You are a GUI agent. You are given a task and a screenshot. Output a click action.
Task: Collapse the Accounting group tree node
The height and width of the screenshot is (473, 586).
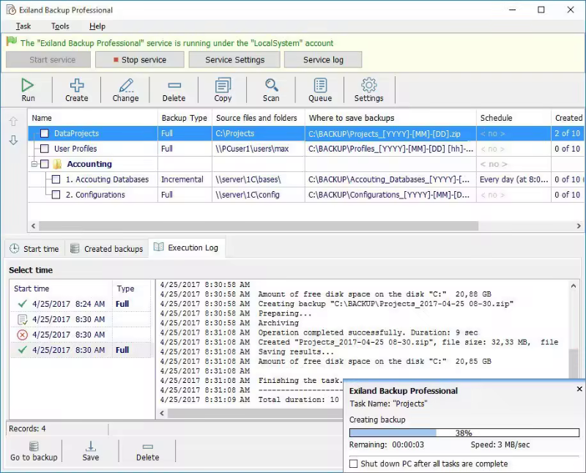pyautogui.click(x=34, y=164)
